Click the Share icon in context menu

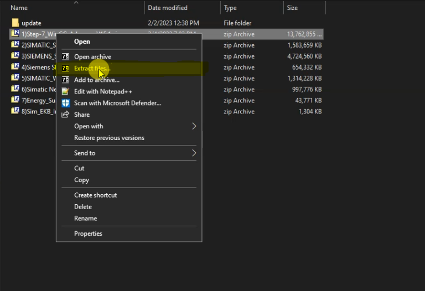65,115
